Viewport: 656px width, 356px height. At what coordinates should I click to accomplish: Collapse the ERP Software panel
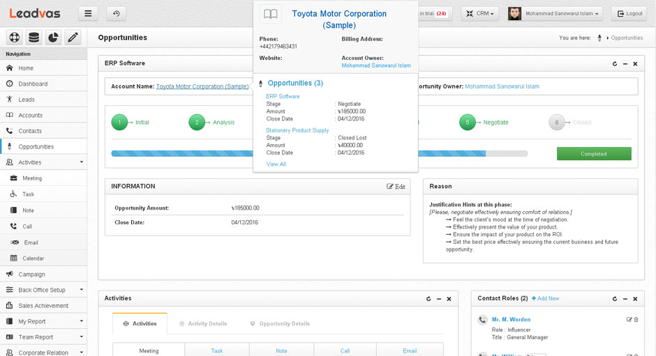pyautogui.click(x=625, y=64)
